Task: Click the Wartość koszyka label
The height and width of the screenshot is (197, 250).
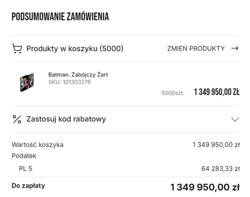Action: pyautogui.click(x=37, y=145)
